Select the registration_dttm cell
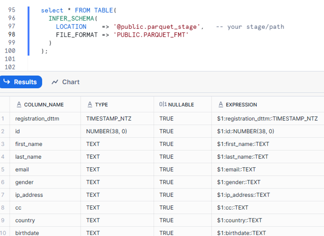This screenshot has width=324, height=236. 37,119
